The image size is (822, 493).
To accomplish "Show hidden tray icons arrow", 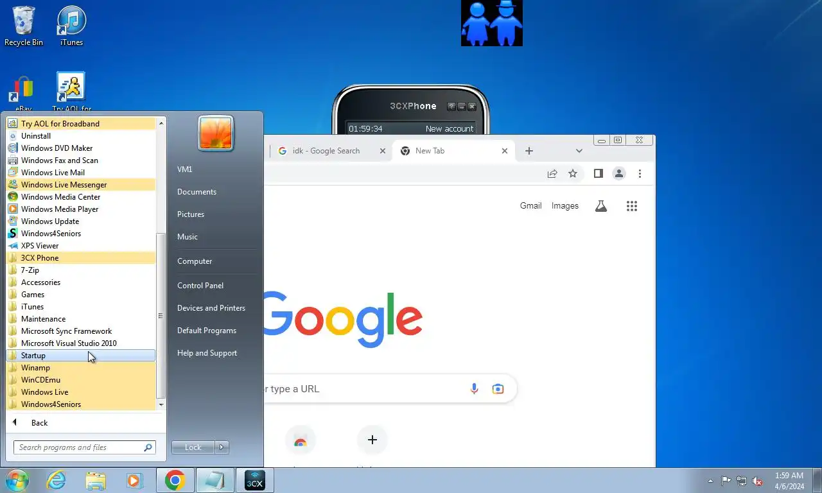I will pyautogui.click(x=710, y=481).
